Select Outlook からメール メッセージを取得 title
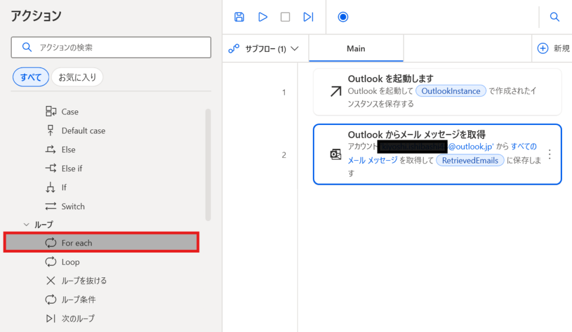Screen dimensions: 572x332 [417, 134]
